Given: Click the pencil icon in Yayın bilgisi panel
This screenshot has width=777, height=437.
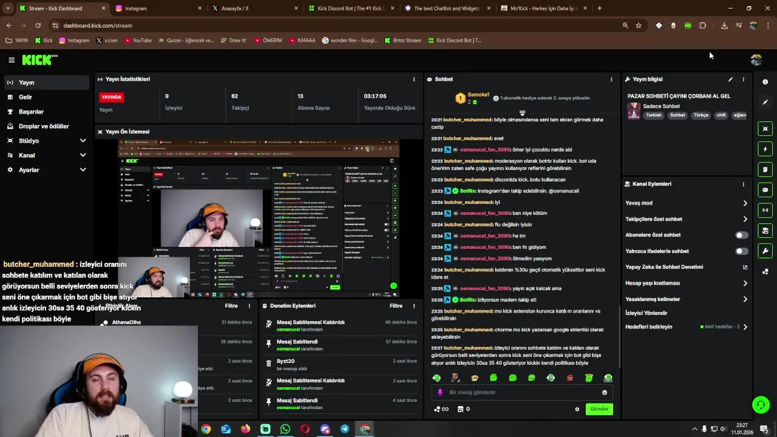Looking at the screenshot, I should pyautogui.click(x=730, y=80).
